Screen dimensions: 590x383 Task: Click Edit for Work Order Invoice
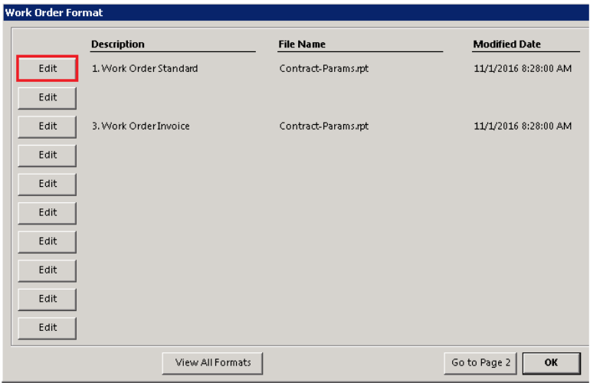[x=48, y=126]
